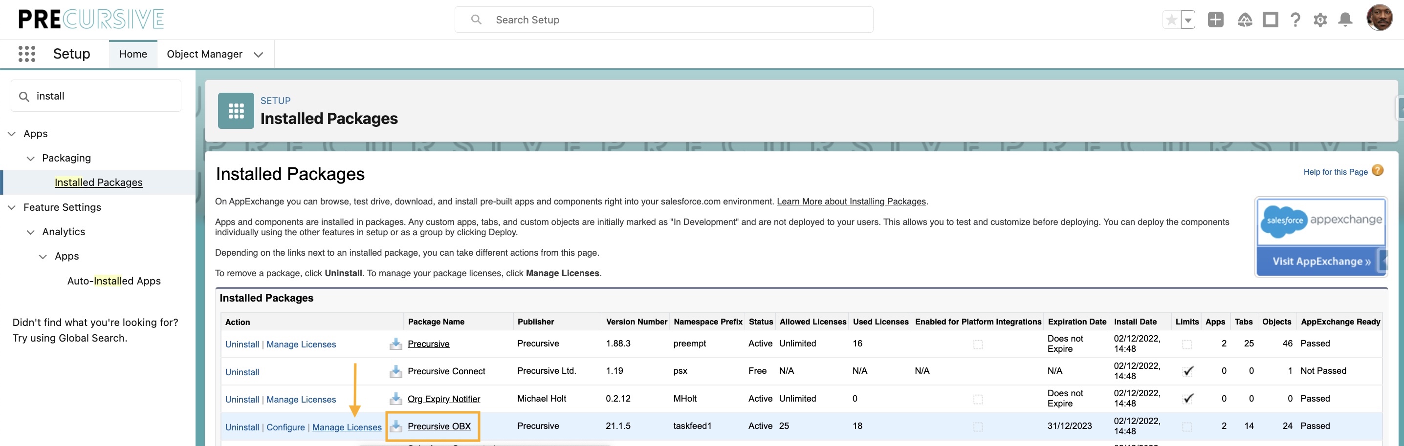Enable Platform Integrations for Org Expiry Notifier
The height and width of the screenshot is (446, 1404).
[978, 399]
